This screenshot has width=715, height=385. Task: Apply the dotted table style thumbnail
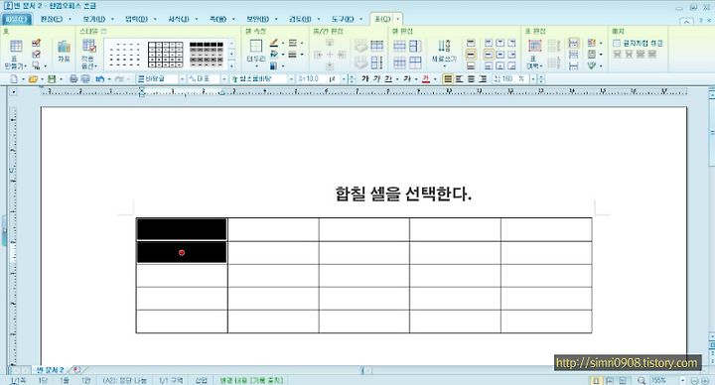point(124,55)
